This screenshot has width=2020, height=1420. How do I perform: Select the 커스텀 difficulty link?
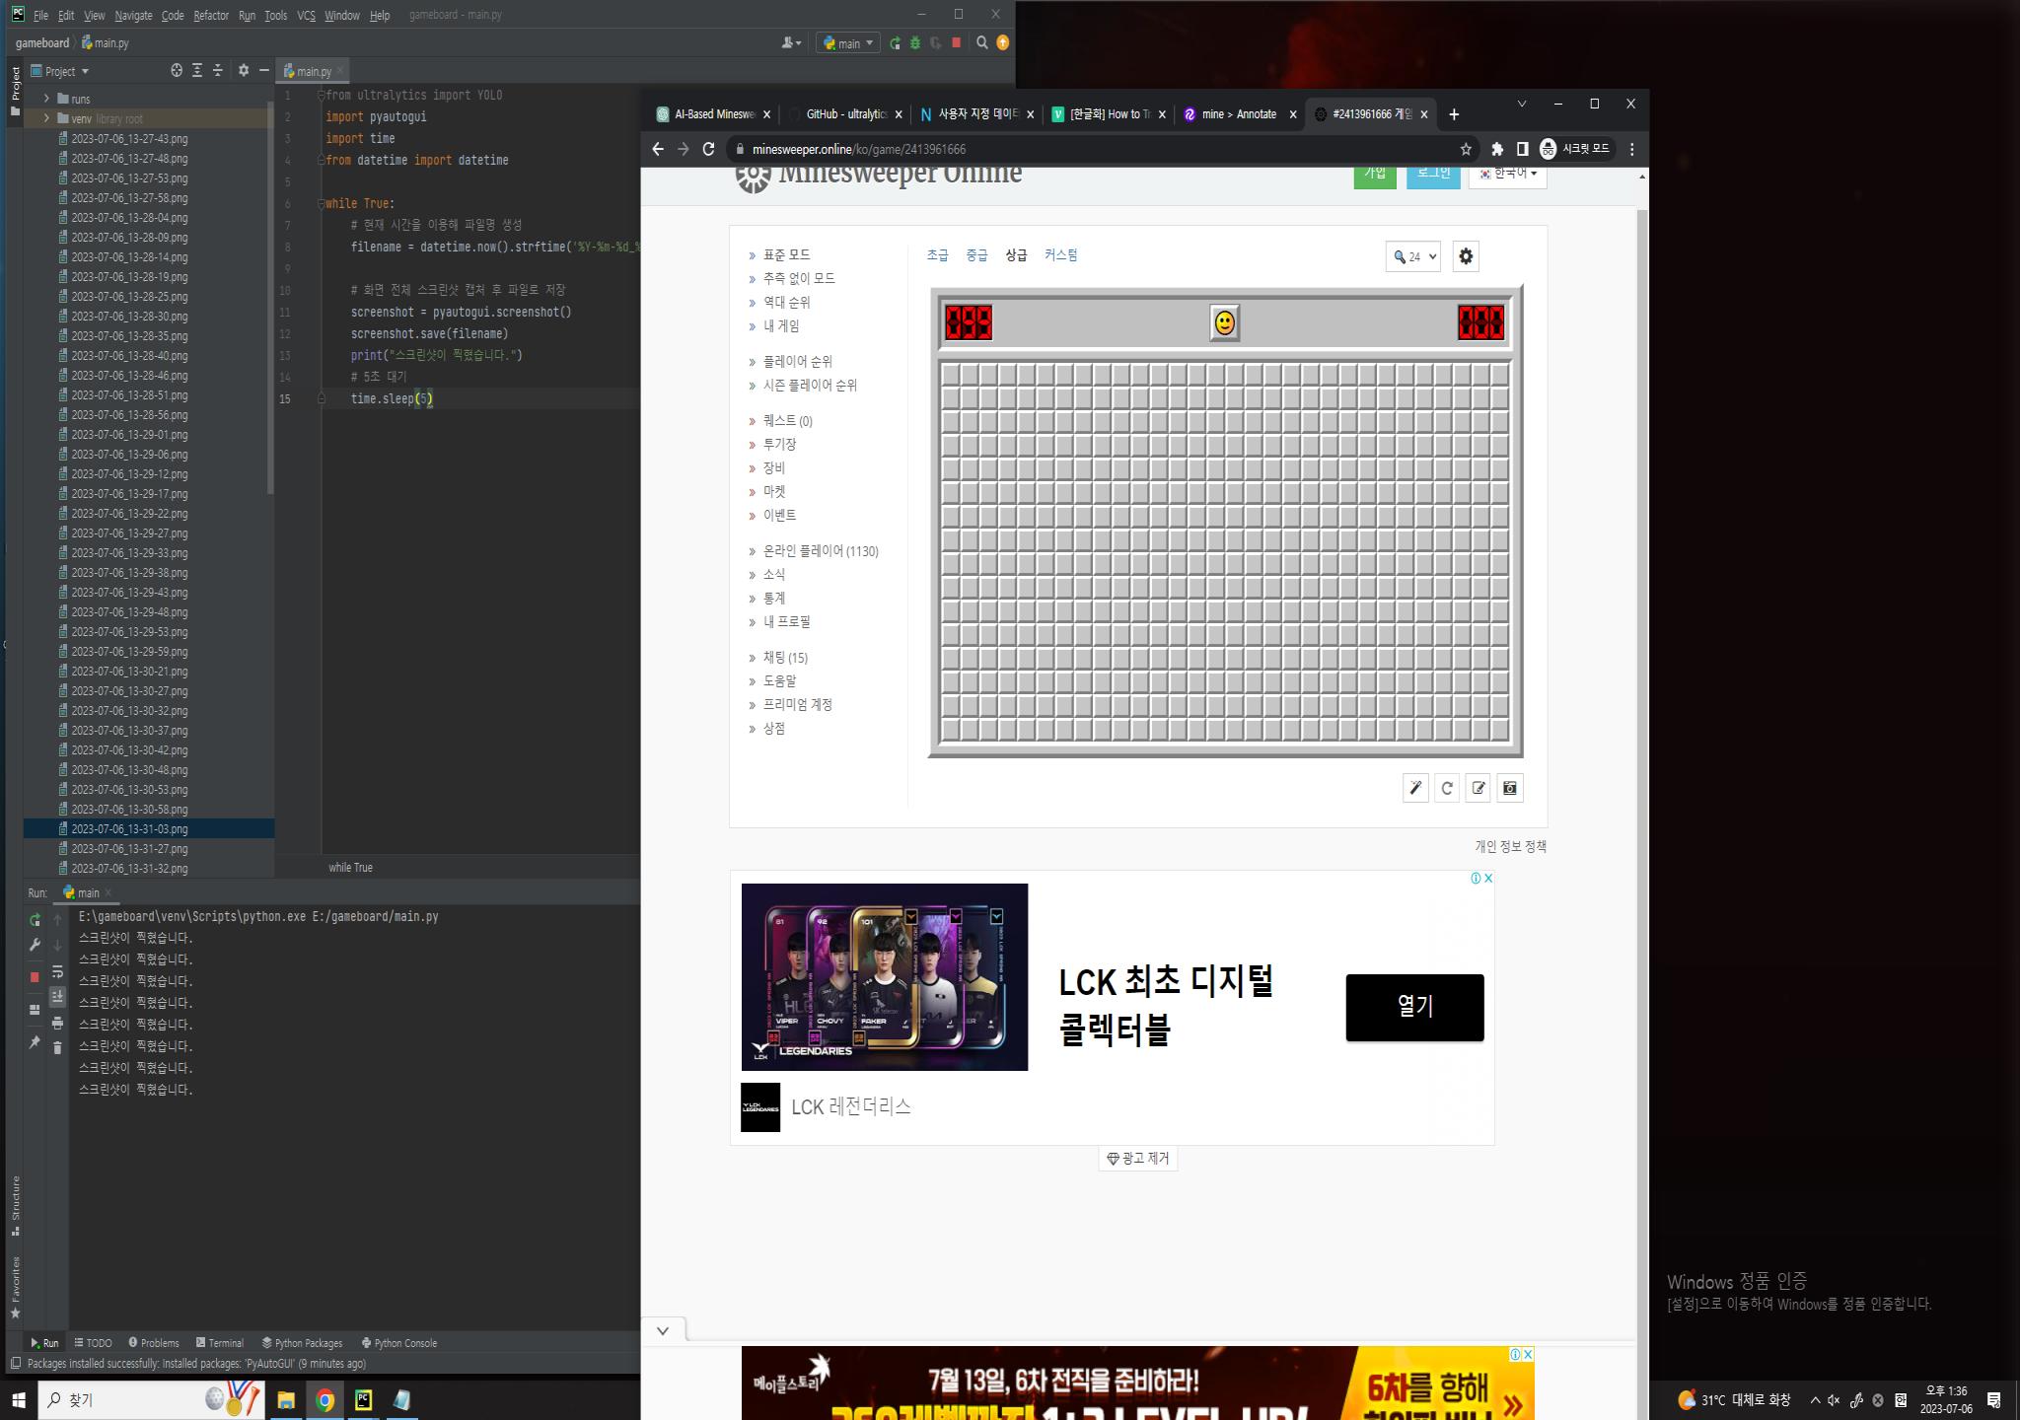(x=1060, y=254)
